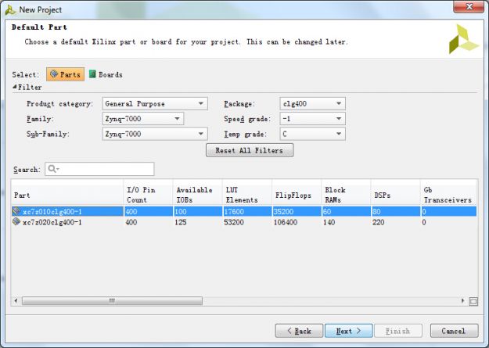Viewport: 489px width, 348px height.
Task: Collapse the Filter section triangle
Action: coord(15,87)
